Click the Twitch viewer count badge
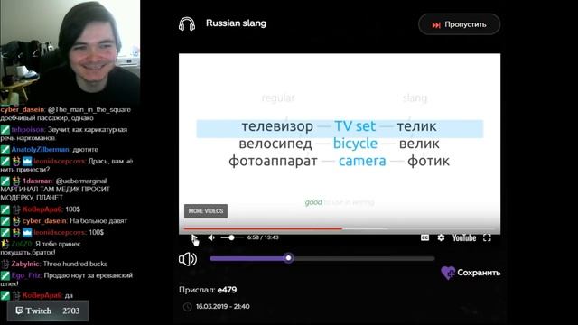 pyautogui.click(x=48, y=311)
